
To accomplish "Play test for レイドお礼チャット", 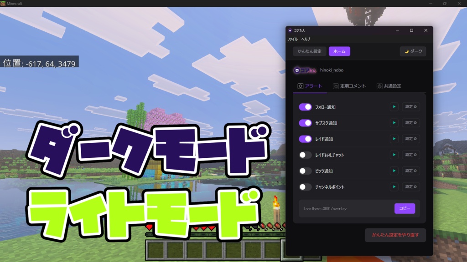I will [x=394, y=155].
